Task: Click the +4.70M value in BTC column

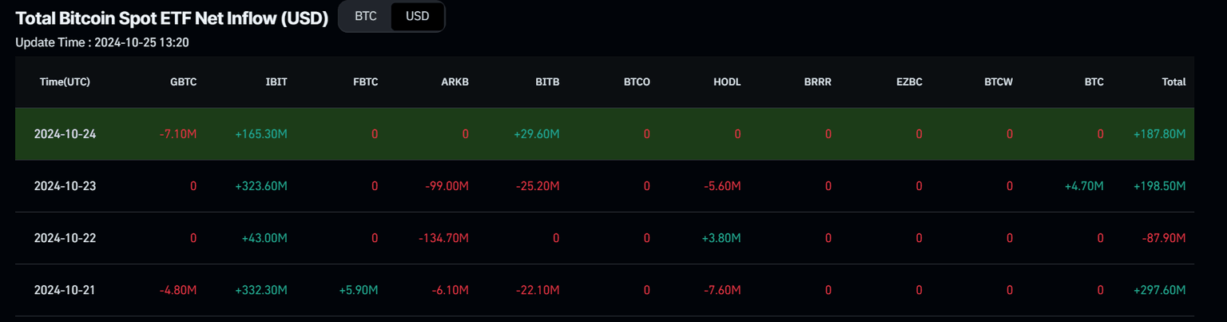Action: click(1084, 186)
